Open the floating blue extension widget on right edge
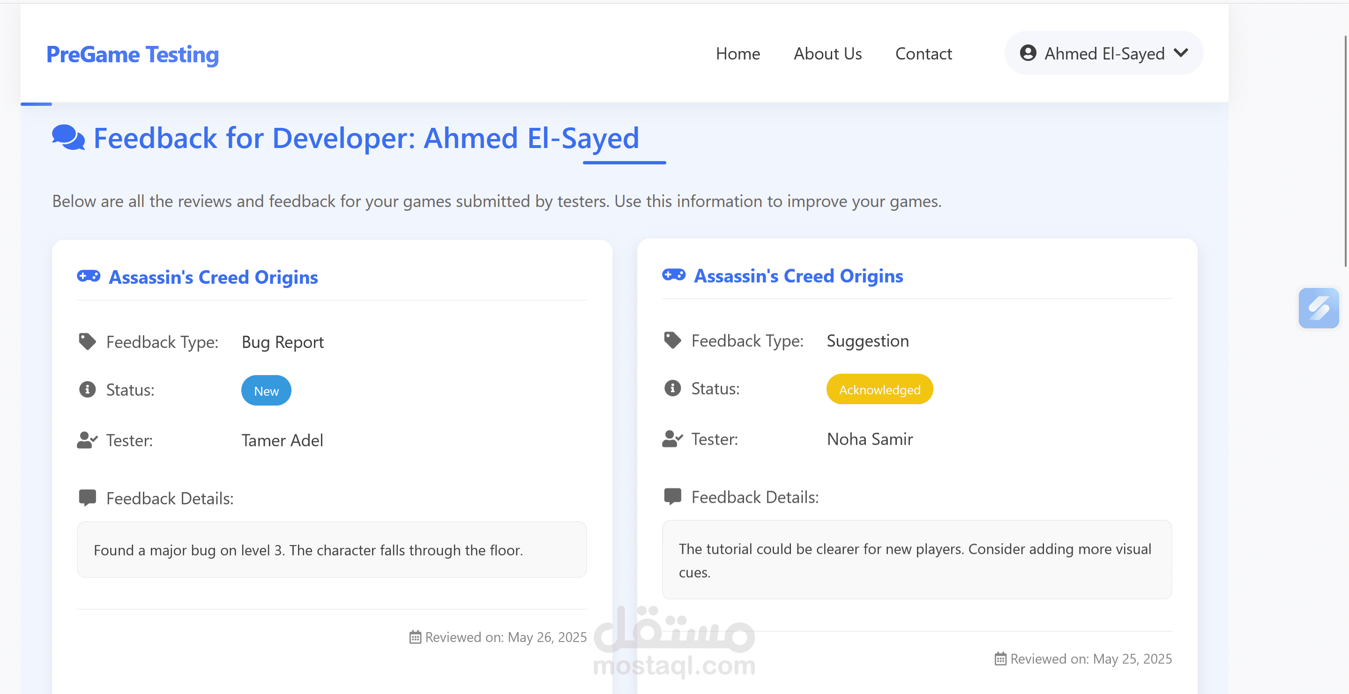 [x=1318, y=308]
